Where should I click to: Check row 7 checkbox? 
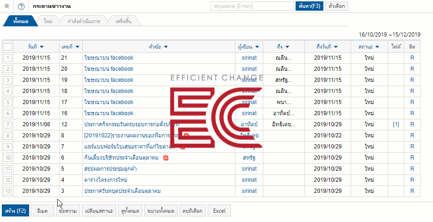8,124
